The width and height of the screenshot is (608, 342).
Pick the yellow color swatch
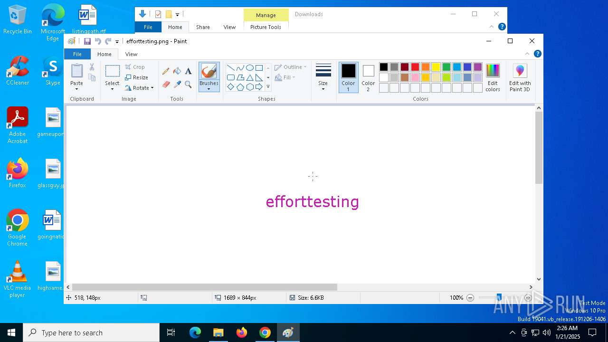pyautogui.click(x=436, y=67)
